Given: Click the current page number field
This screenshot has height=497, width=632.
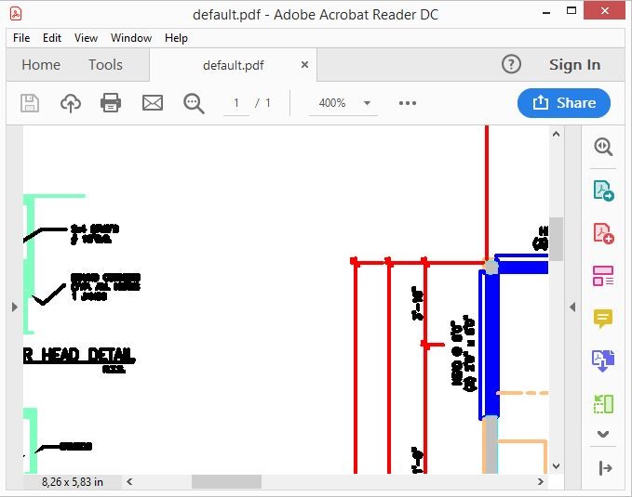Looking at the screenshot, I should pyautogui.click(x=236, y=103).
